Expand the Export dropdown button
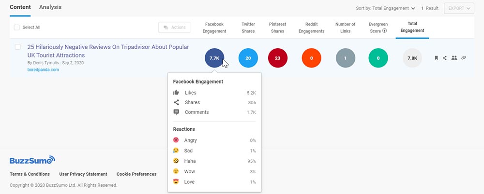The width and height of the screenshot is (484, 194). 461,8
